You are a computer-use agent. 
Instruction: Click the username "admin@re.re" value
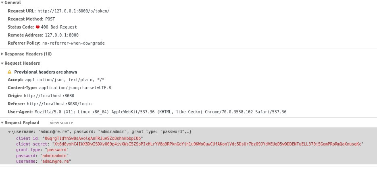pyautogui.click(x=56, y=162)
